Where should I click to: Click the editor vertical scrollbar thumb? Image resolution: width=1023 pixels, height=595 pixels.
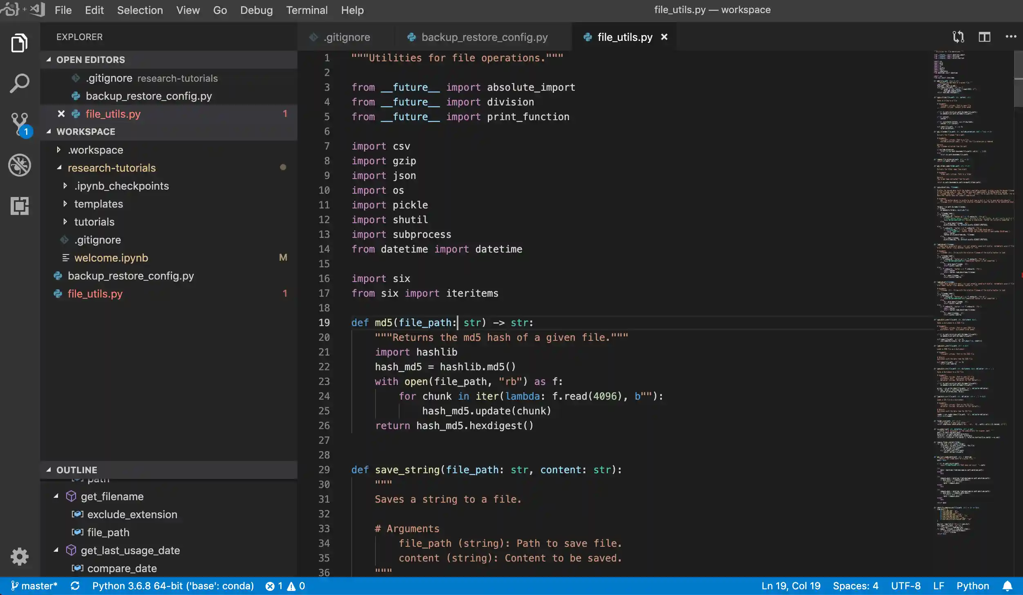pos(1018,78)
